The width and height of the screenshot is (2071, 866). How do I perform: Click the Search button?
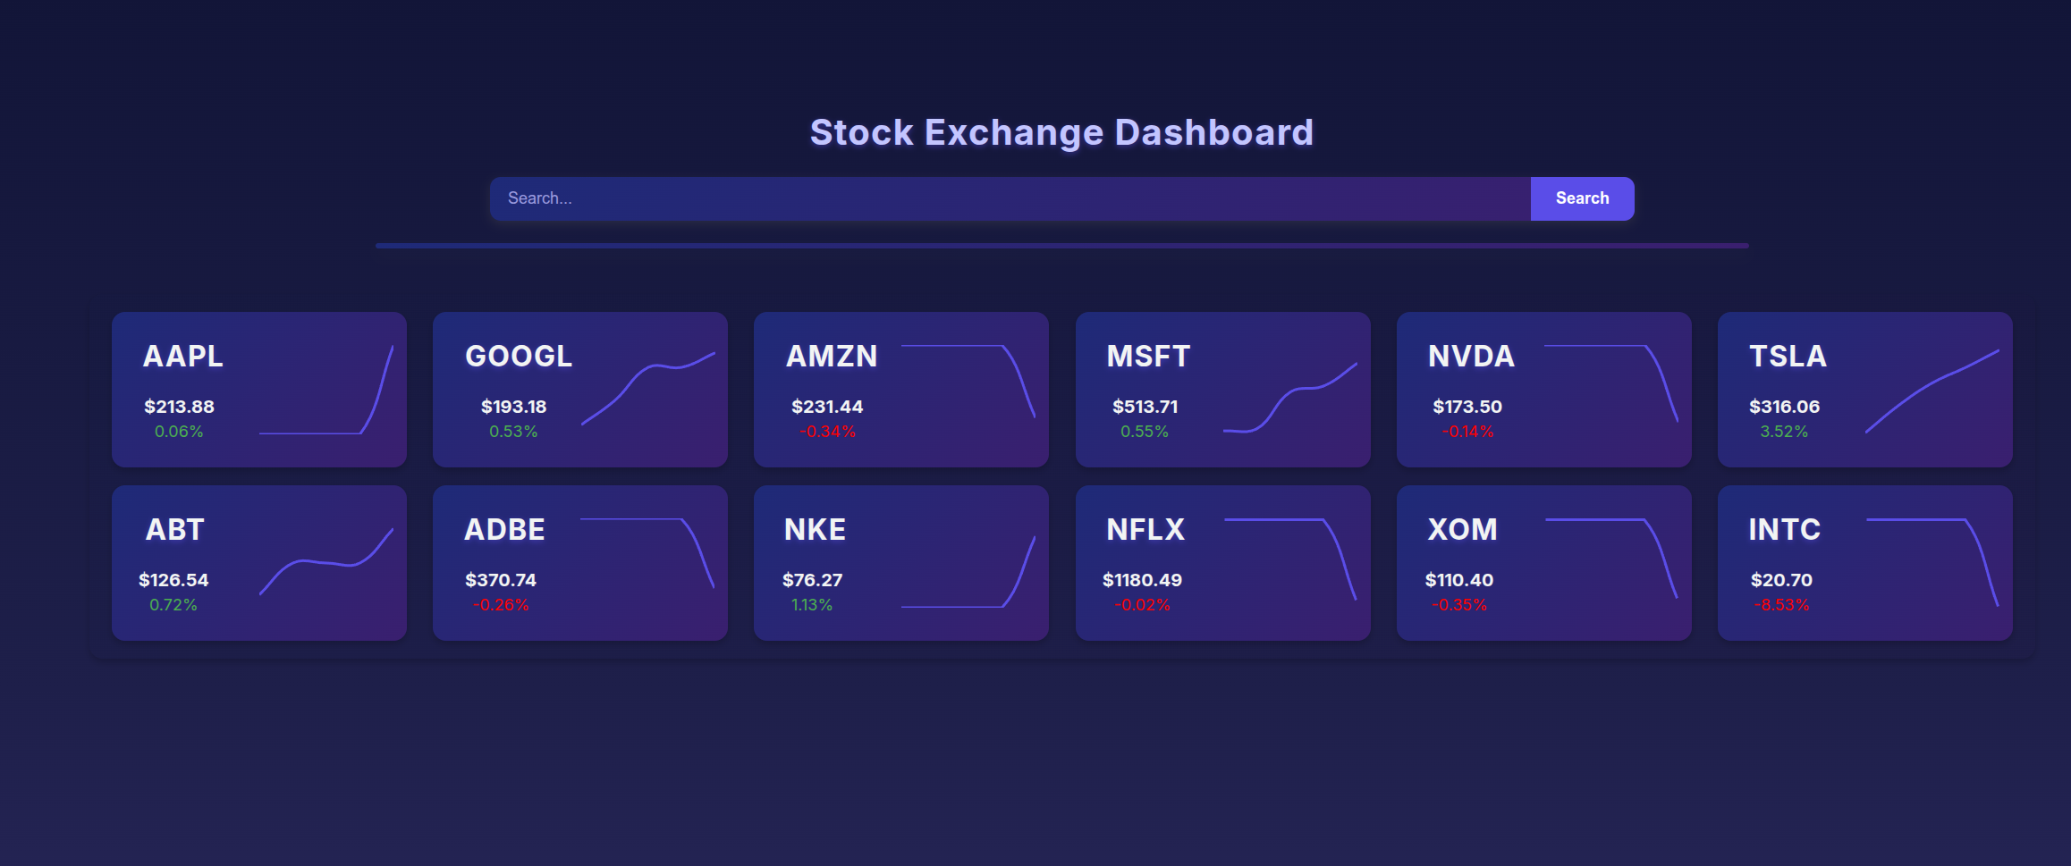point(1582,198)
